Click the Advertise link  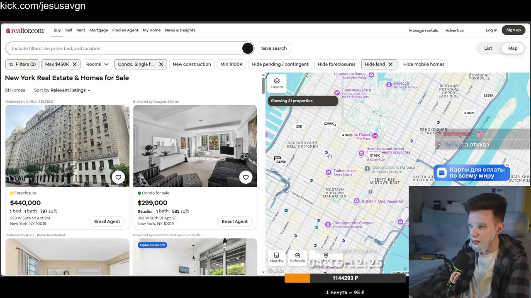point(455,30)
